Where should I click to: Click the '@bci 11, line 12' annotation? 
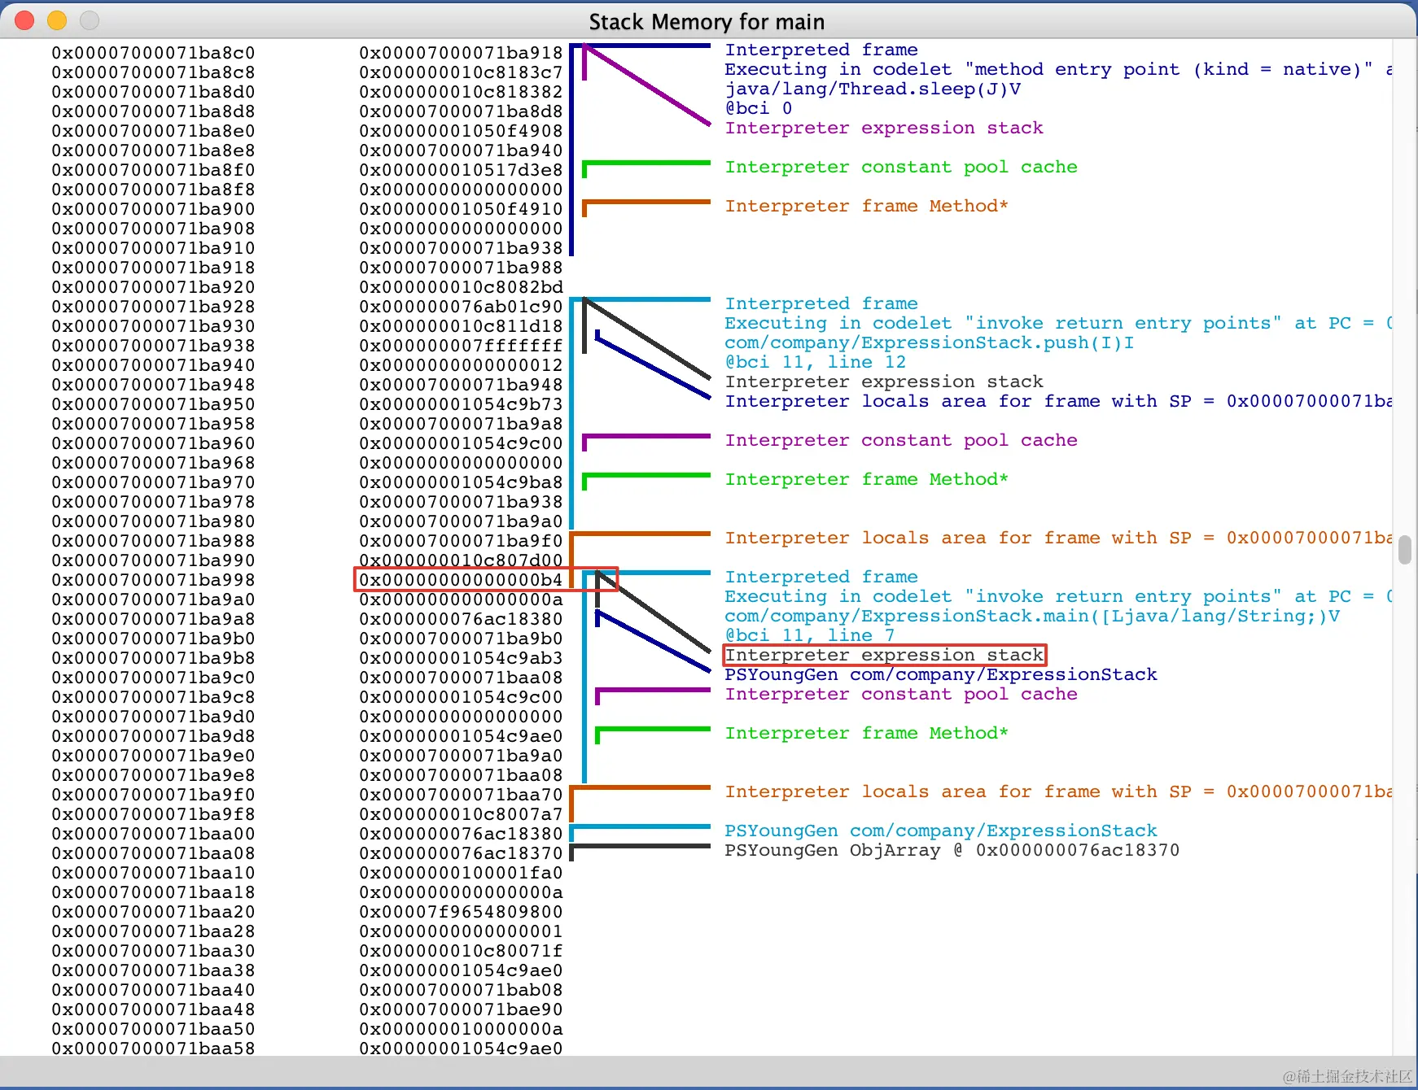tap(816, 362)
